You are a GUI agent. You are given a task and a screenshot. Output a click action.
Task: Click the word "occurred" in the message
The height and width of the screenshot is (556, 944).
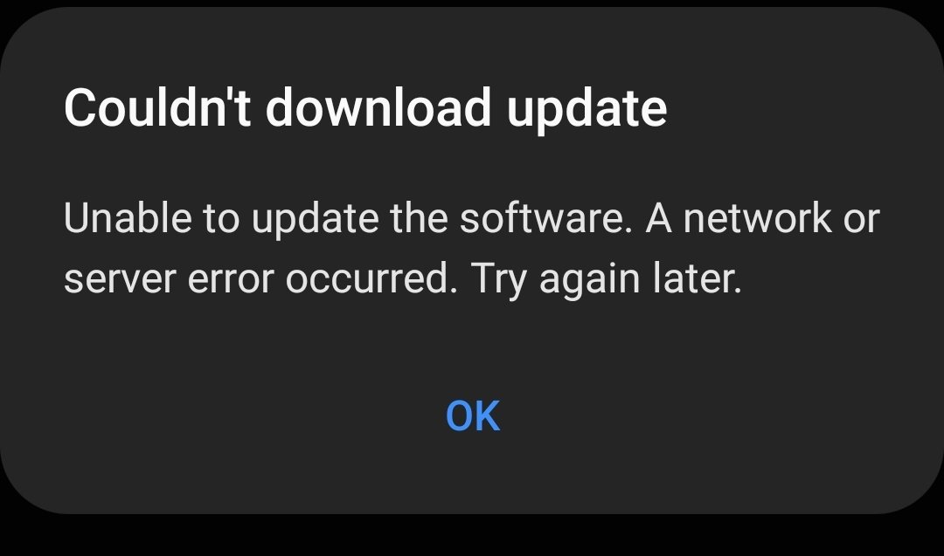(368, 279)
